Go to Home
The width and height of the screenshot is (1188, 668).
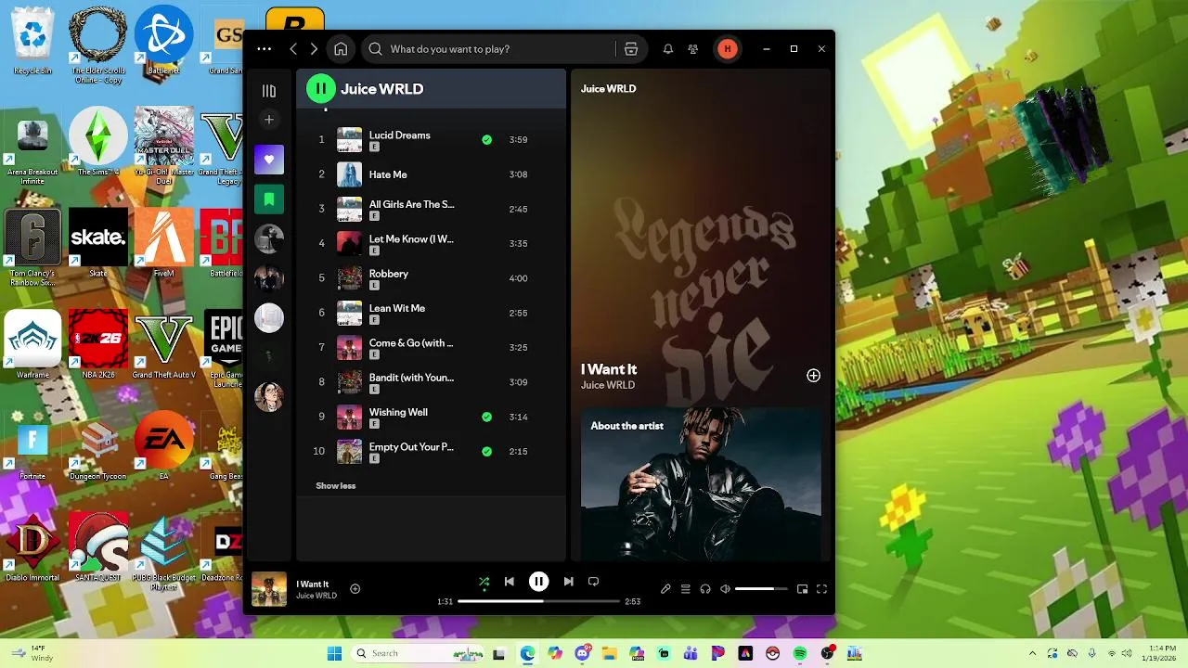click(341, 49)
